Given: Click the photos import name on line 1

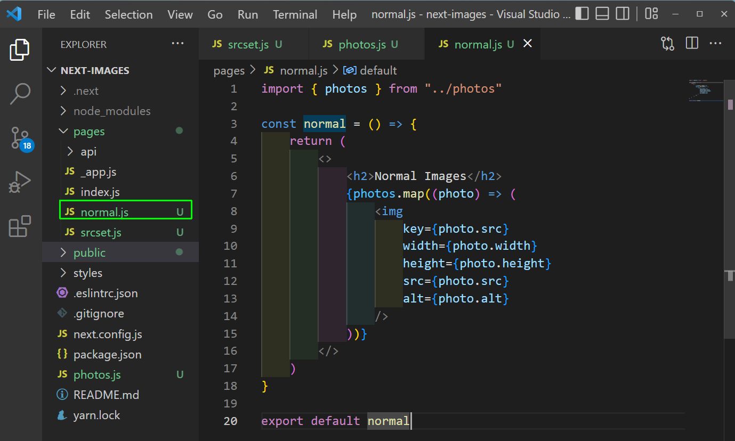Looking at the screenshot, I should click(346, 88).
